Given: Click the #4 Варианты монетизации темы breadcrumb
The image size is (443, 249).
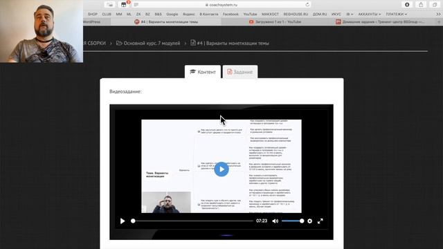Looking at the screenshot, I should (230, 43).
